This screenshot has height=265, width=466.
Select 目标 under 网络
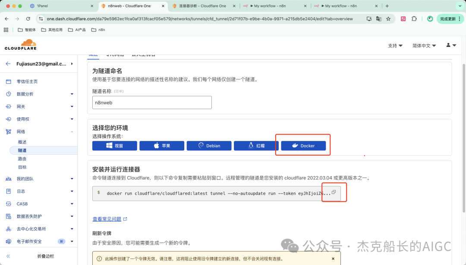pyautogui.click(x=22, y=167)
